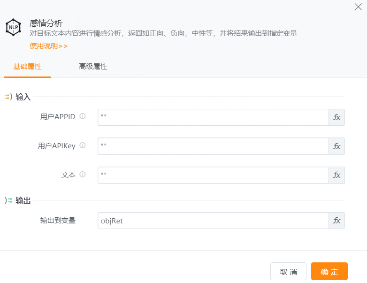367x283 pixels.
Task: Click the 输入 section arrow icon
Action: [8, 97]
